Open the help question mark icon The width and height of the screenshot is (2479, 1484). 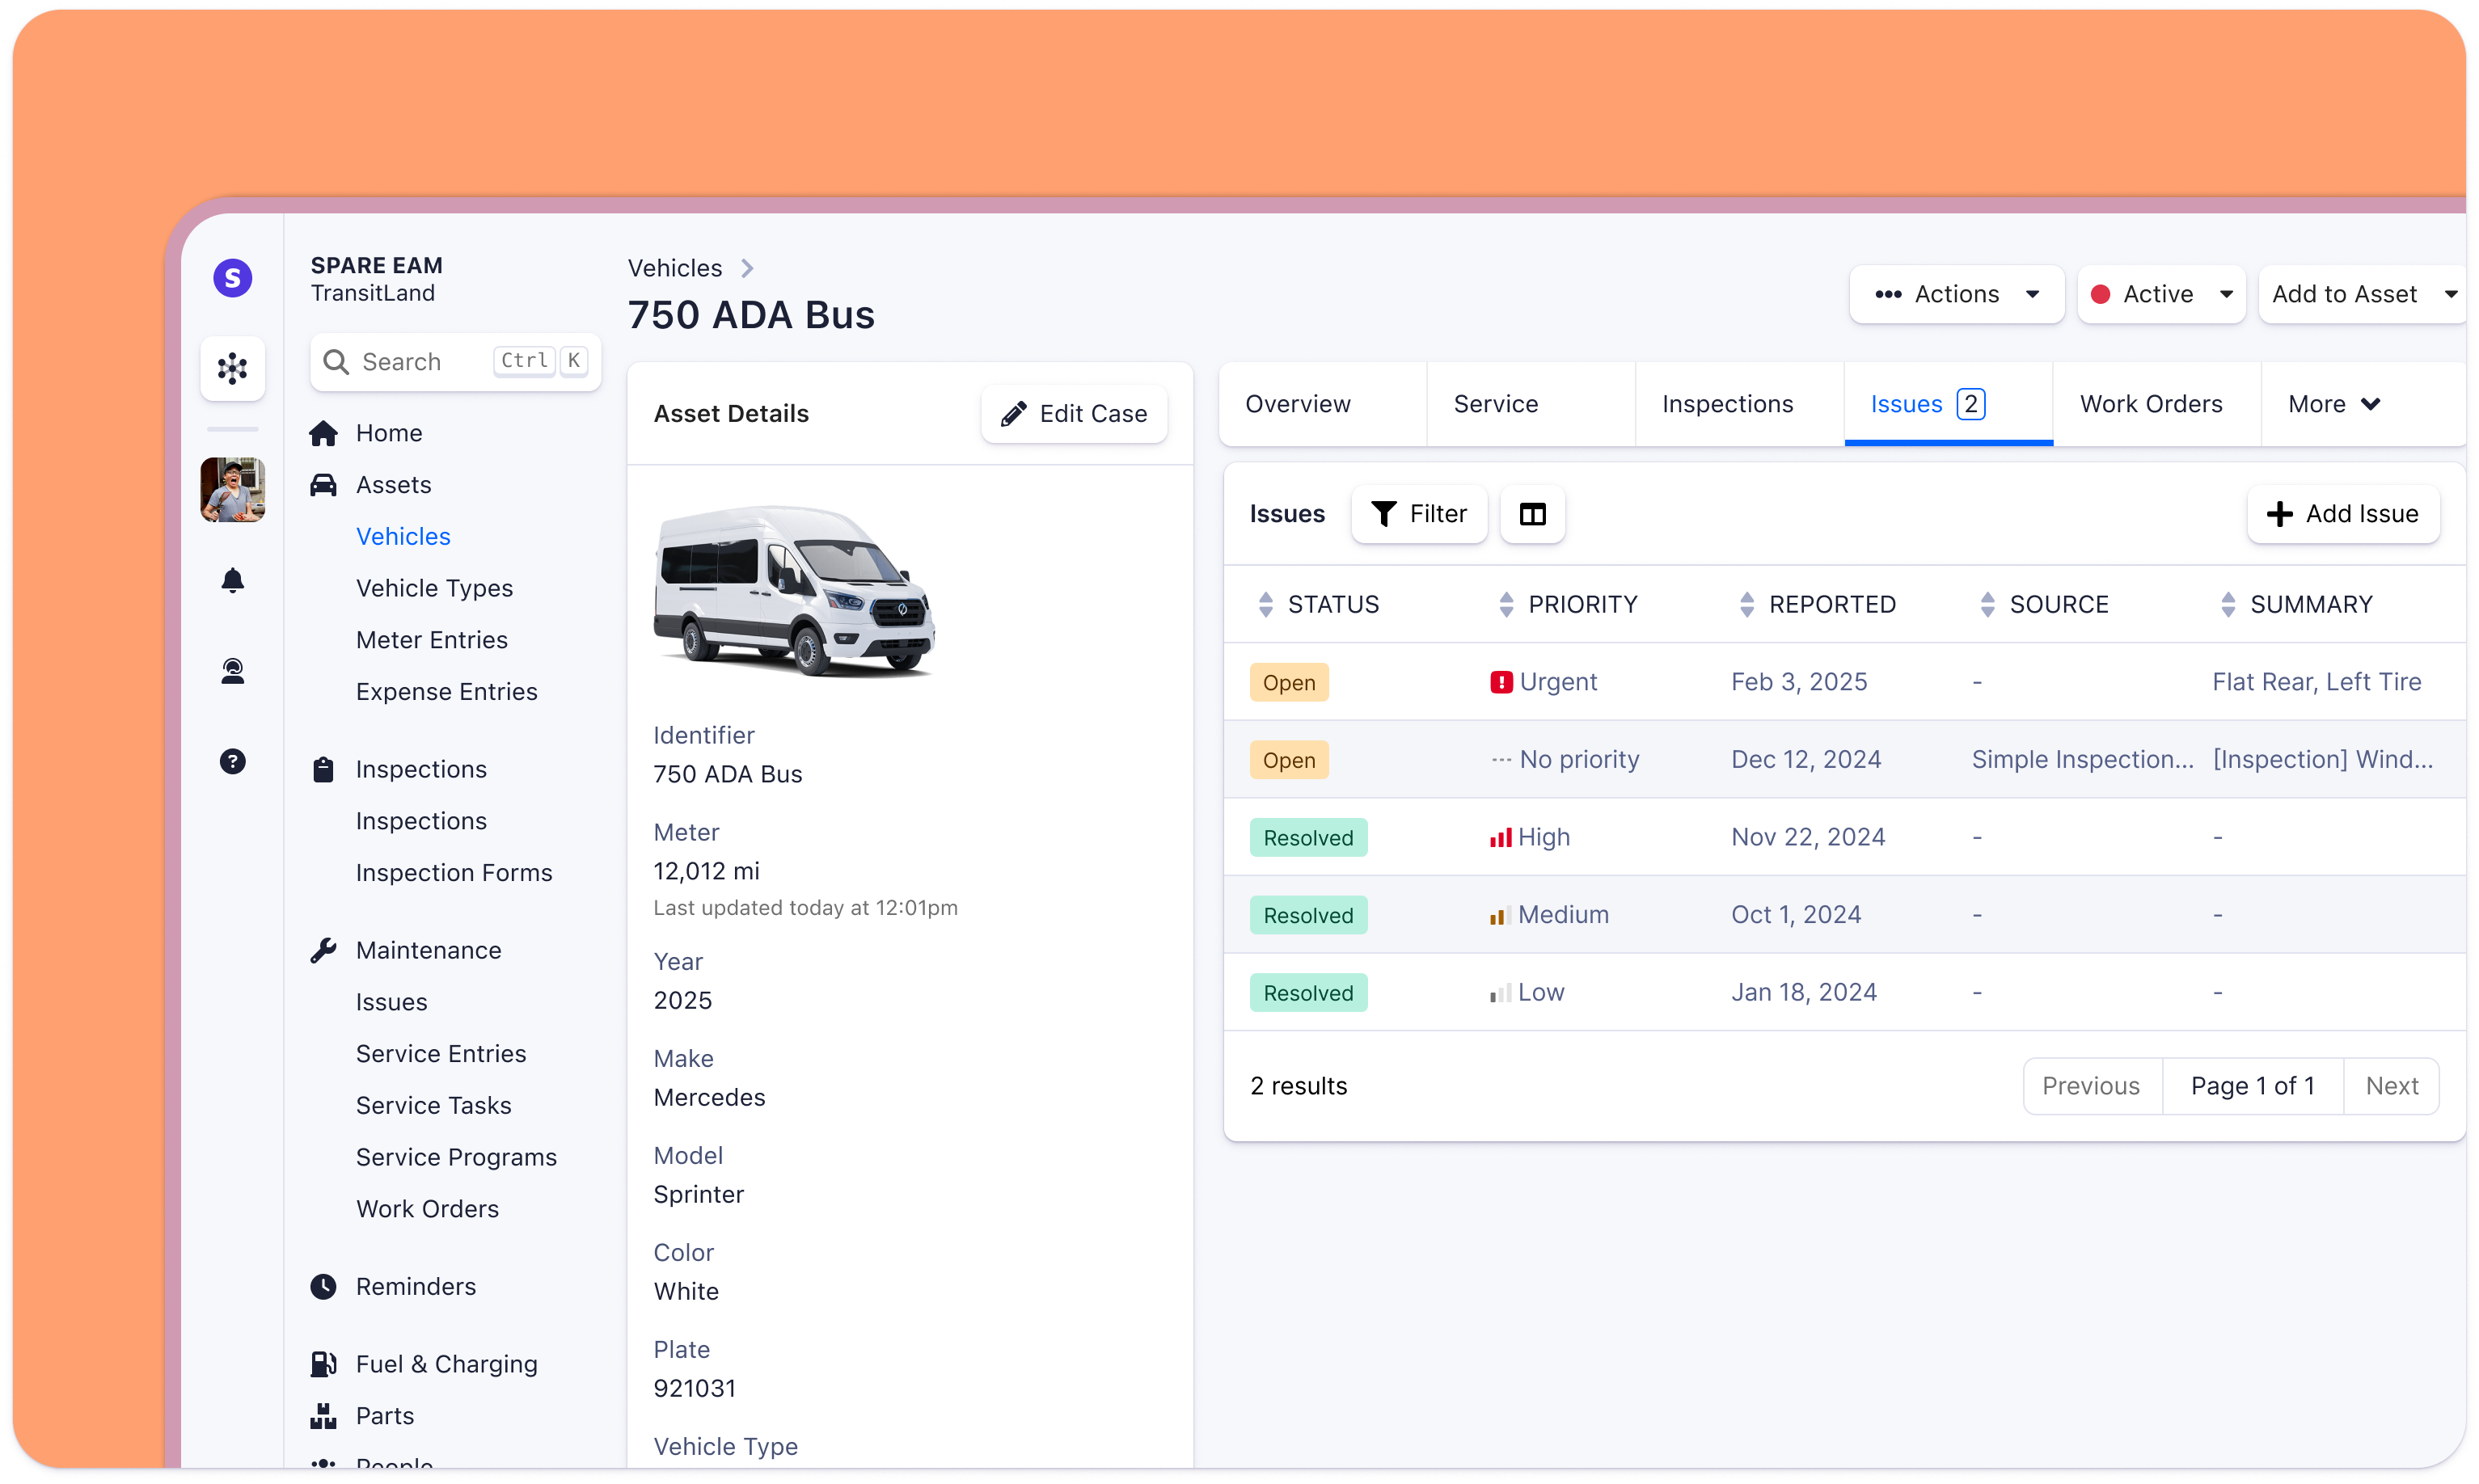click(232, 762)
